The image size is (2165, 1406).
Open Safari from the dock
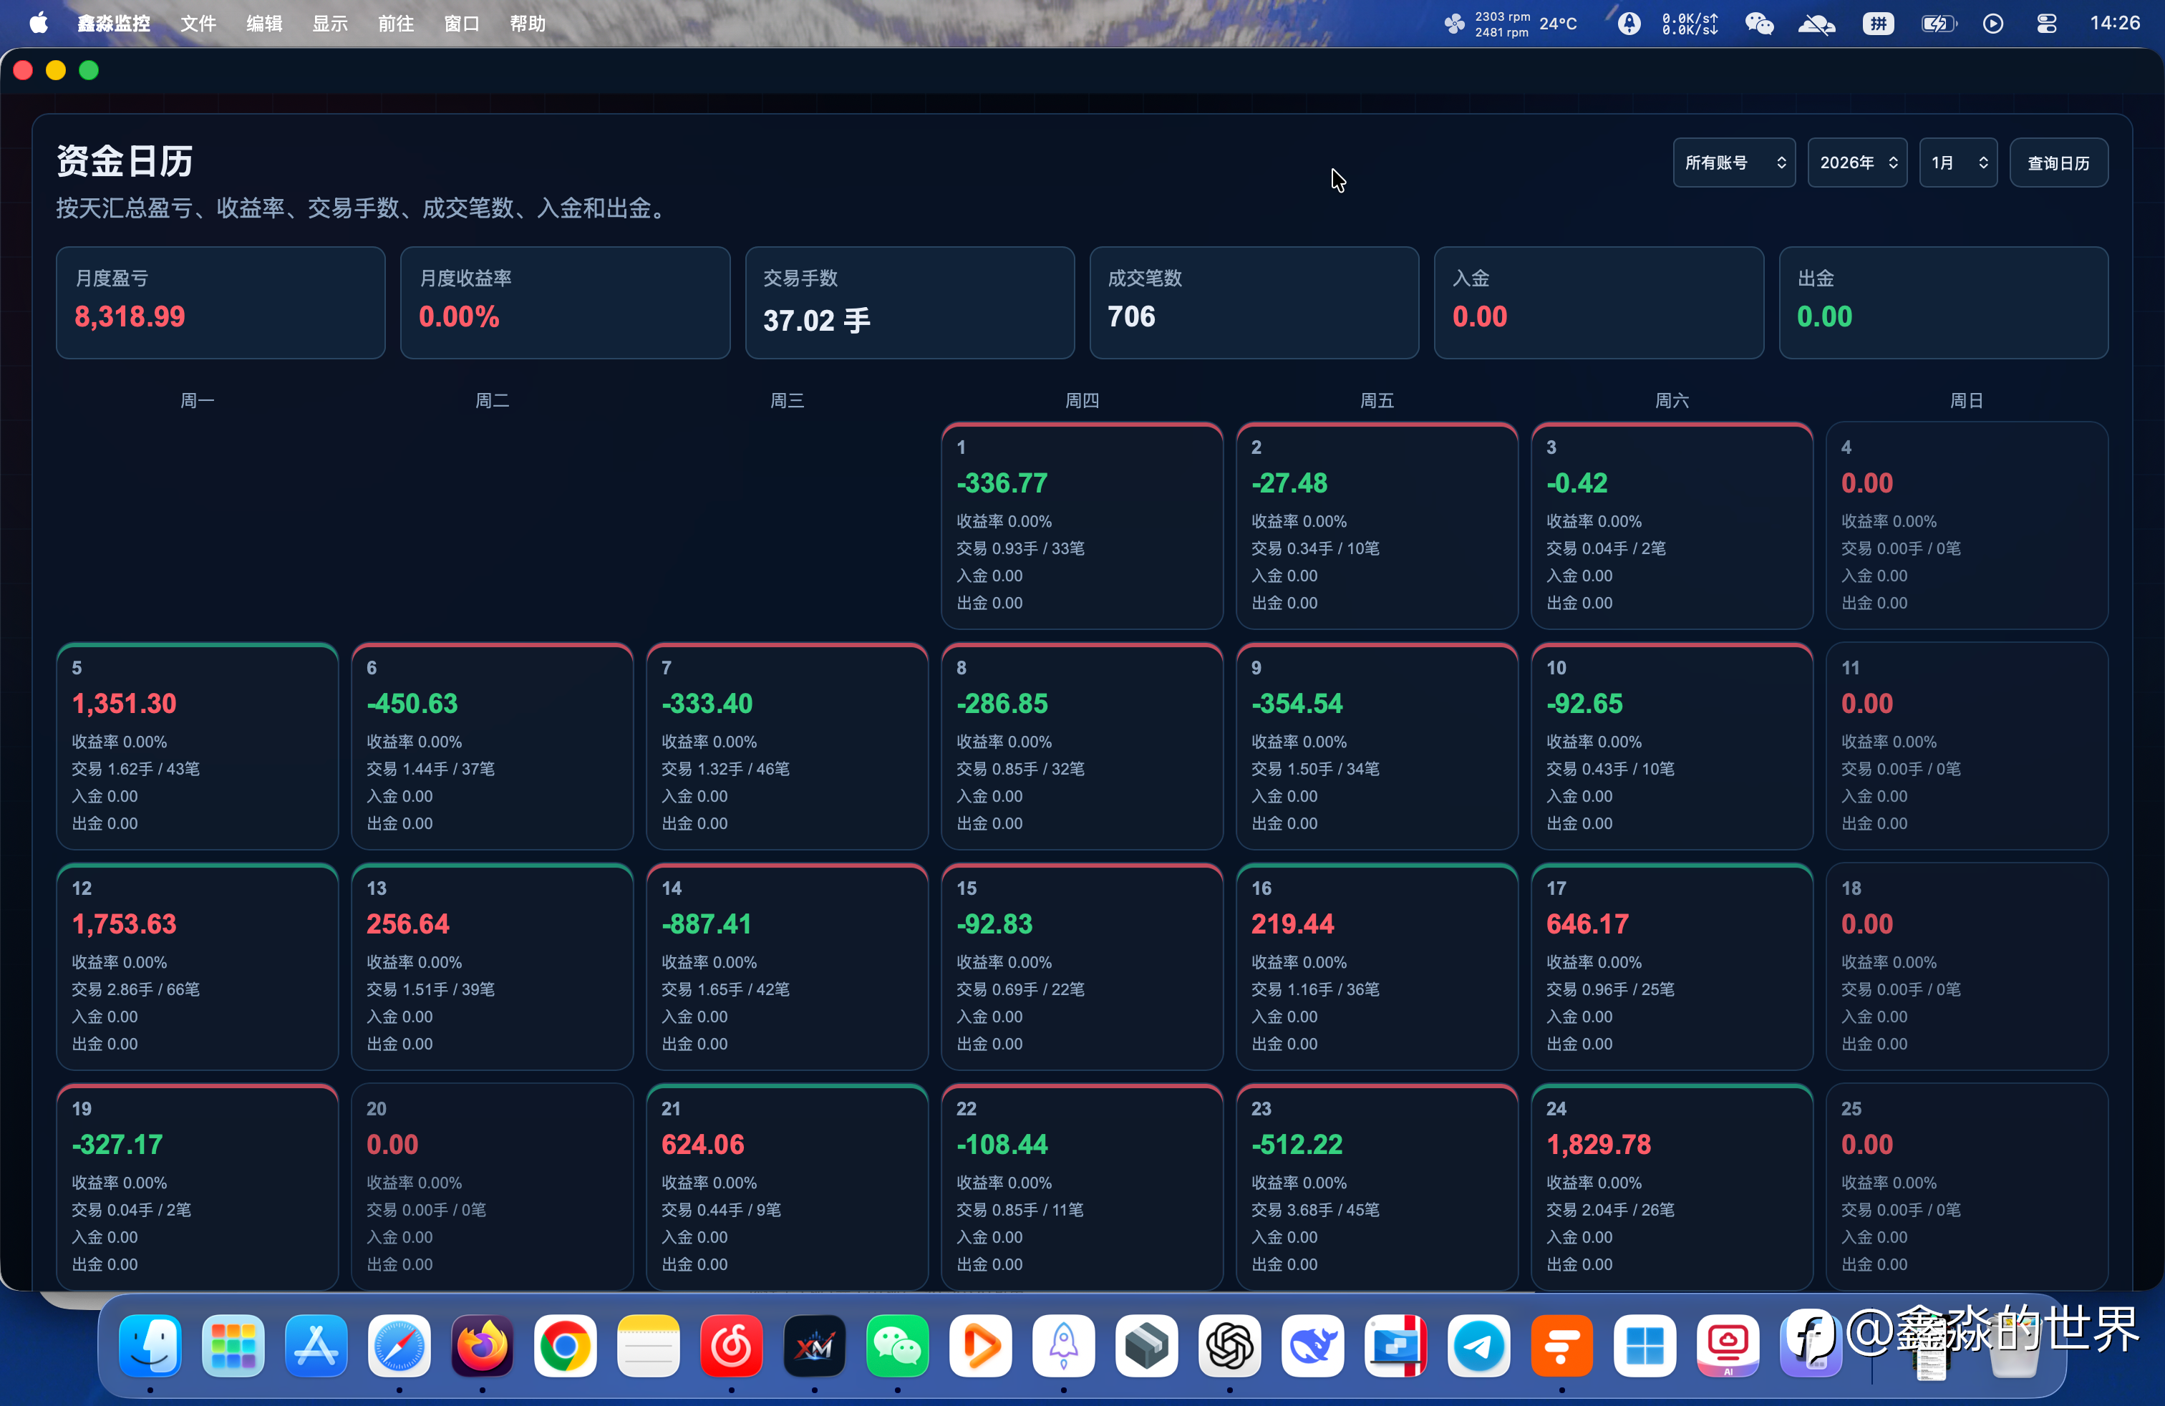[399, 1346]
